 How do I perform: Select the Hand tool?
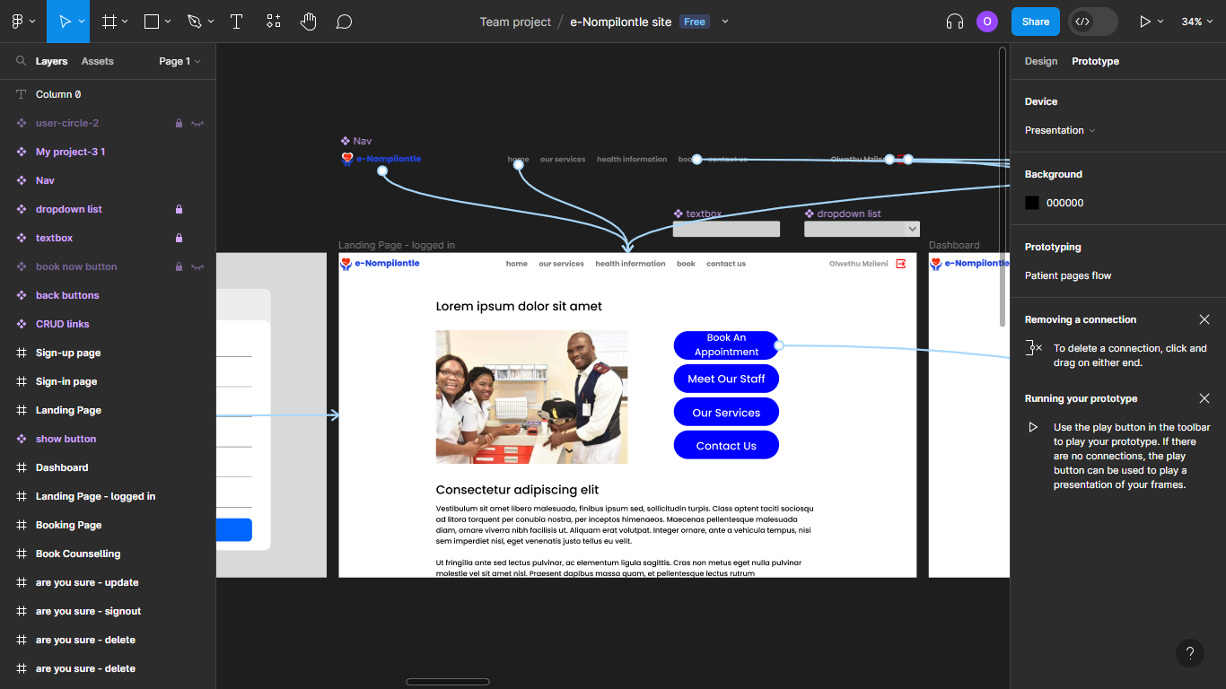(x=309, y=22)
